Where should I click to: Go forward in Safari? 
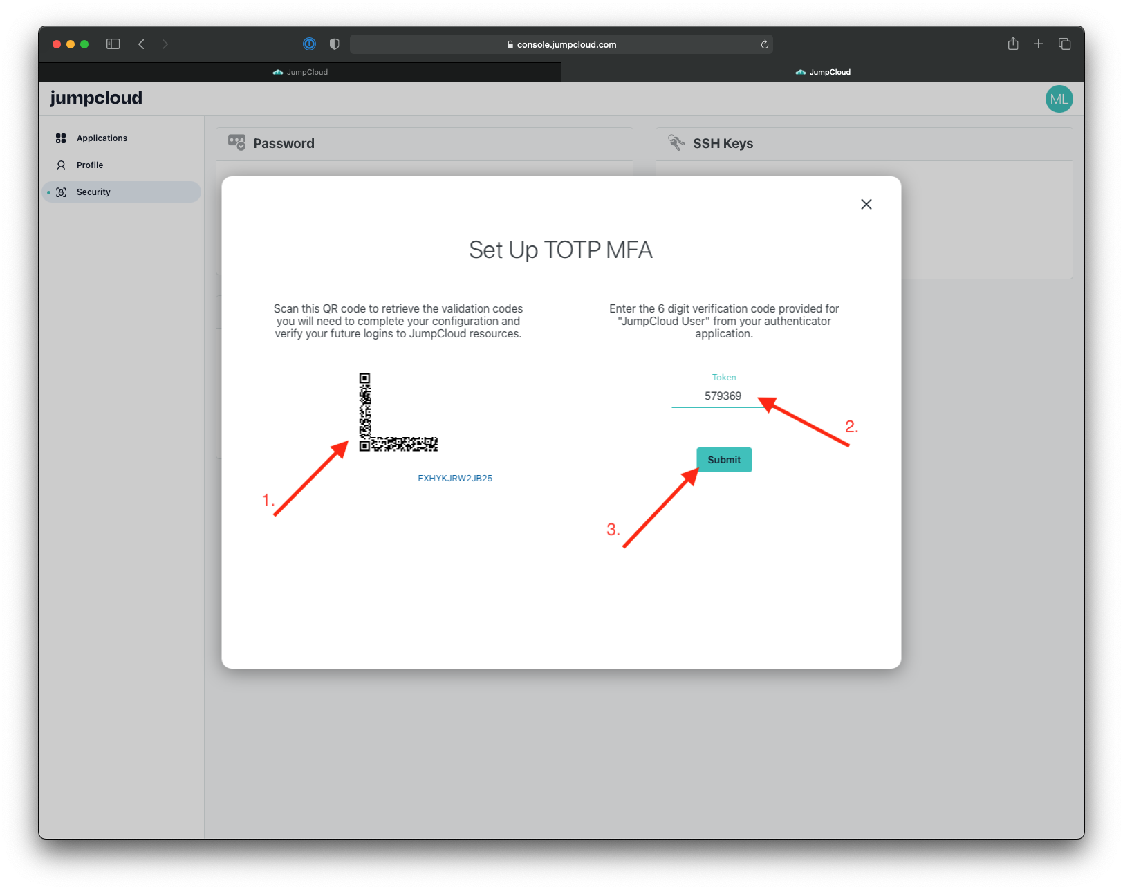click(165, 44)
